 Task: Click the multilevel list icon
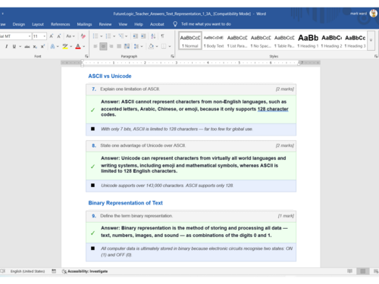(121, 36)
